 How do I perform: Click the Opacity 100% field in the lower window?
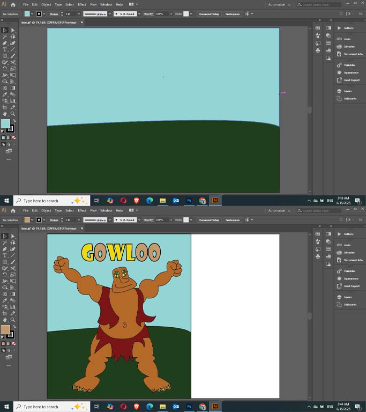click(162, 220)
